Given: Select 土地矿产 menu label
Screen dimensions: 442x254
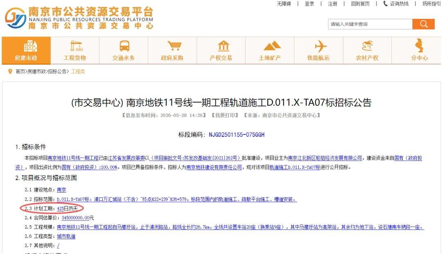Looking at the screenshot, I should tap(270, 58).
